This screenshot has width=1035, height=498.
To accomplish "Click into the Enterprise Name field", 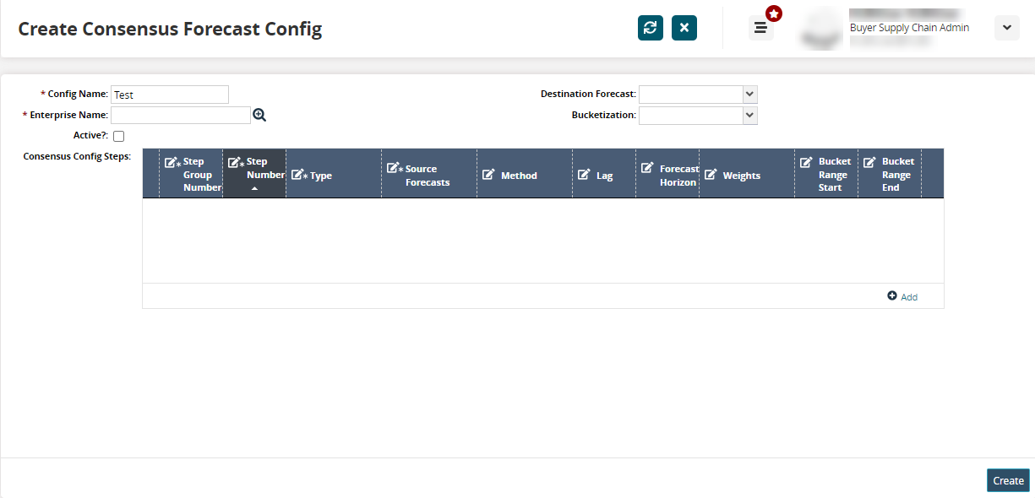I will [181, 116].
